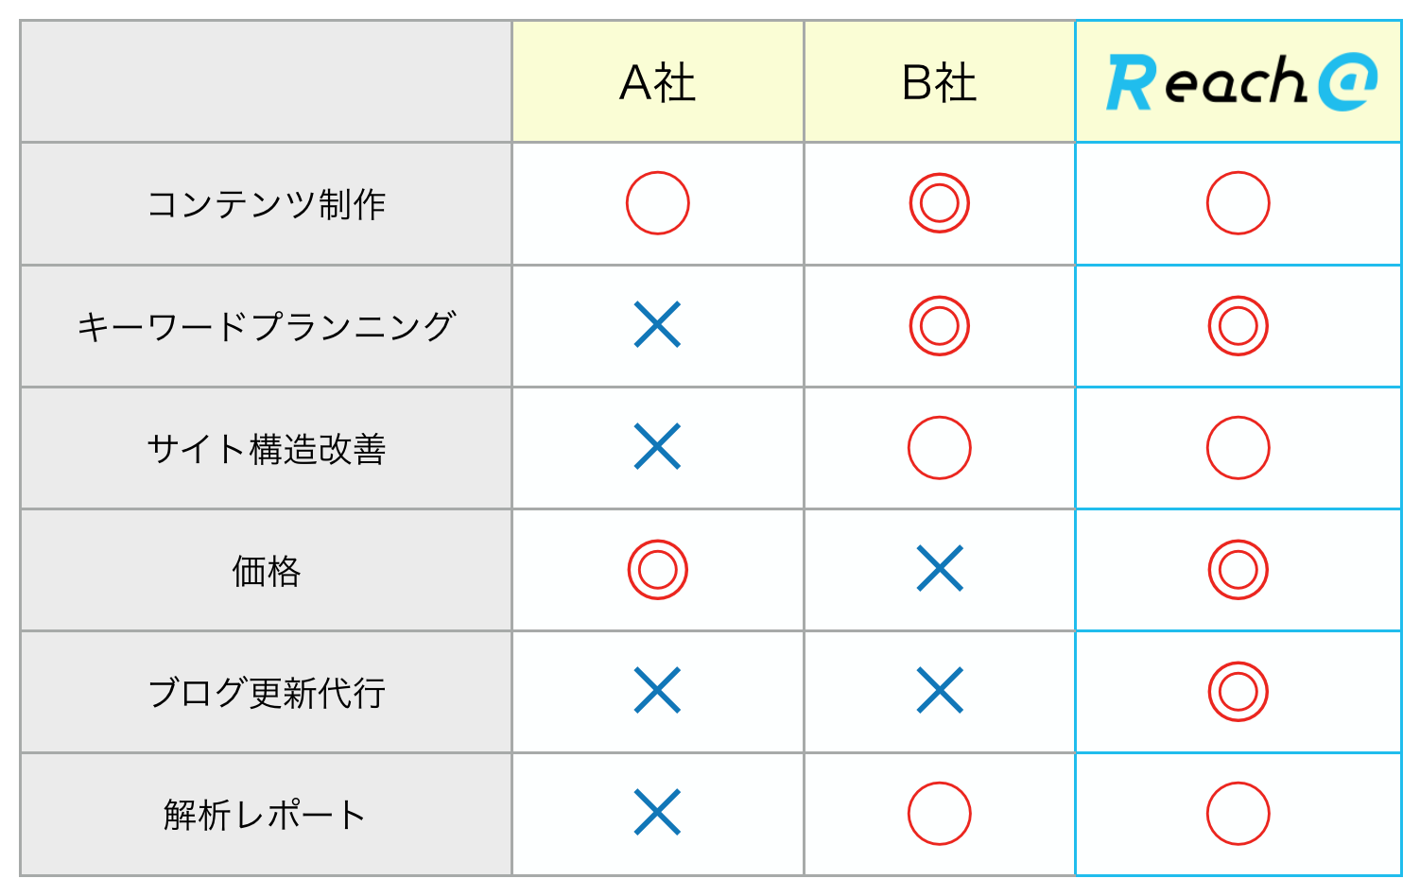Click the キーワードプランニング row label

point(267,326)
